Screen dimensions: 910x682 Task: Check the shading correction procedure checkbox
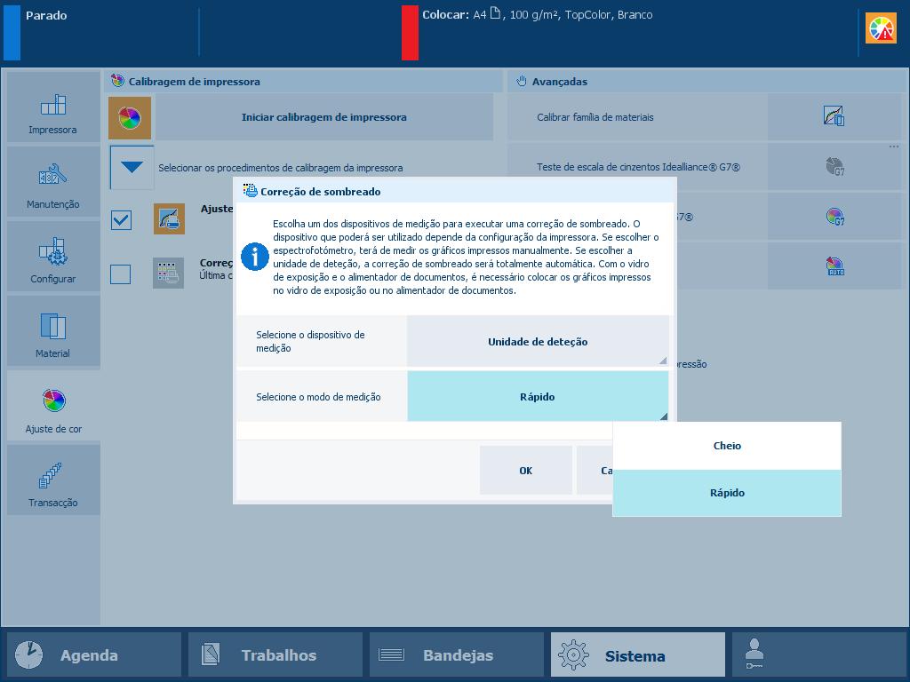121,274
